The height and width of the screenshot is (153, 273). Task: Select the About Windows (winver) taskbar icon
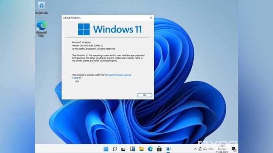click(x=168, y=149)
